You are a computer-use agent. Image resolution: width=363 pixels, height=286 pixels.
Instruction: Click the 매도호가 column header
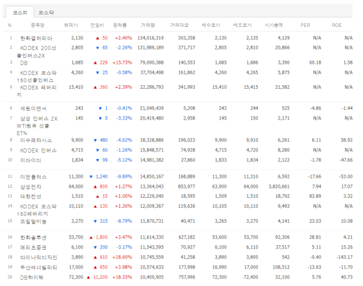pyautogui.click(x=242, y=25)
